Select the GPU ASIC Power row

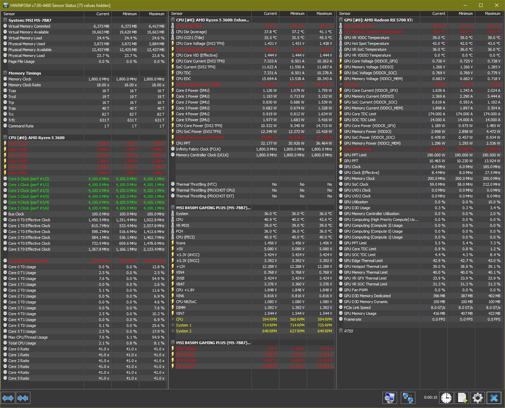pyautogui.click(x=420, y=149)
